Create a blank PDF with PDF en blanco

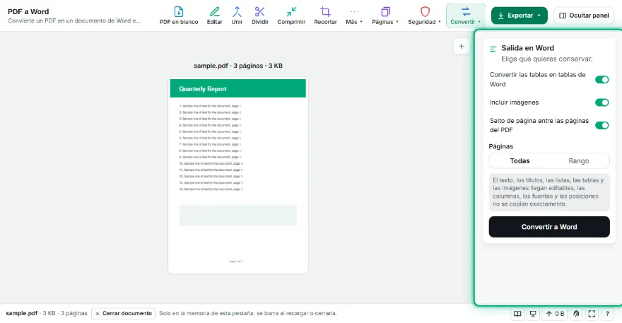click(179, 16)
